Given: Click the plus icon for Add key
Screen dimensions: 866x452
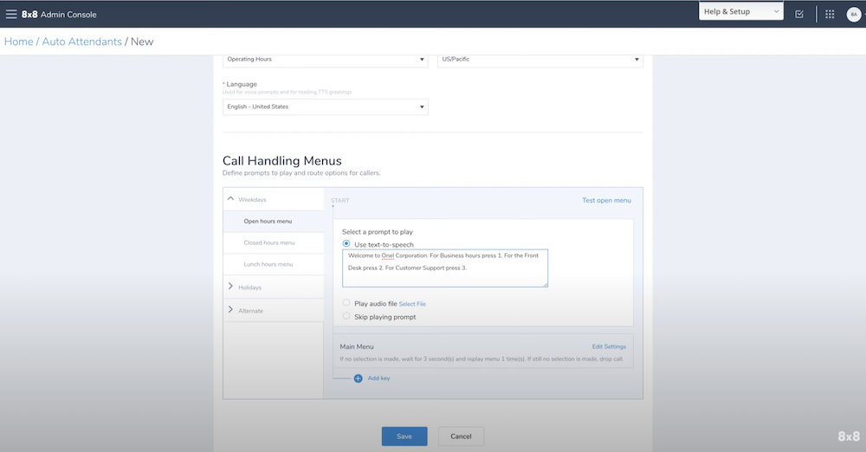Looking at the screenshot, I should 358,378.
